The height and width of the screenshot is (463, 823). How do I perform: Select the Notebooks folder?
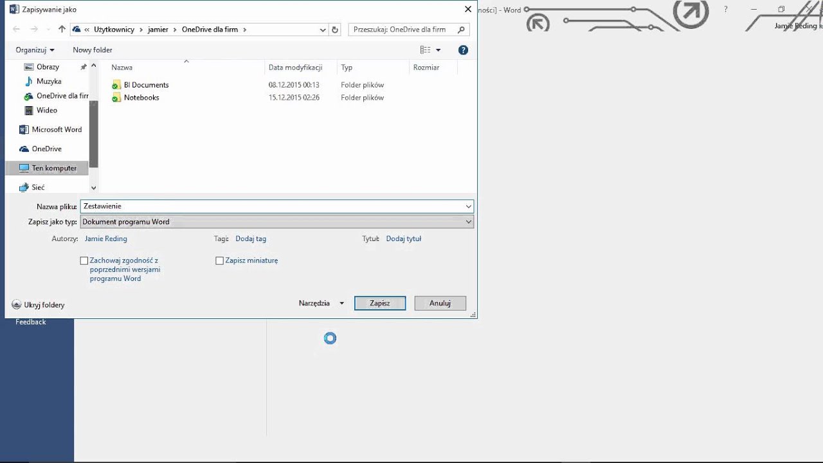click(x=141, y=98)
